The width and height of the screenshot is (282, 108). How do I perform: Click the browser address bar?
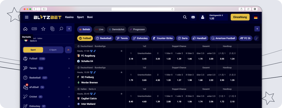coord(143,9)
